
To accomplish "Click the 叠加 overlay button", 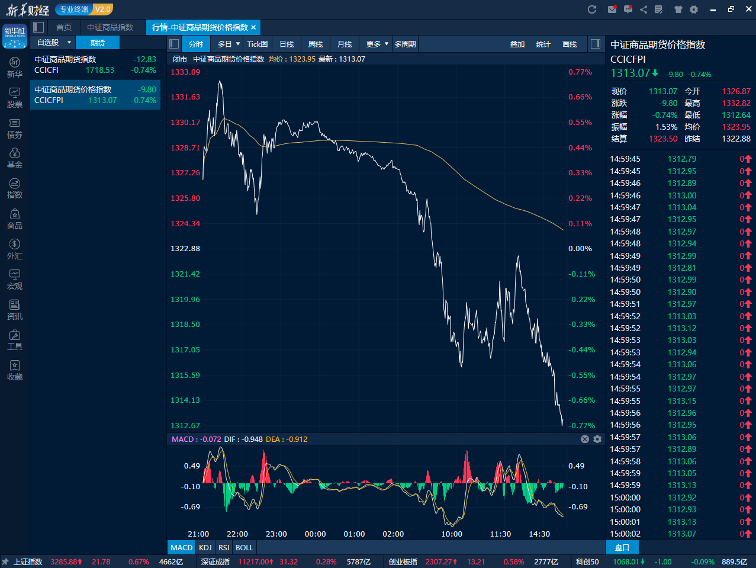I will pos(517,44).
